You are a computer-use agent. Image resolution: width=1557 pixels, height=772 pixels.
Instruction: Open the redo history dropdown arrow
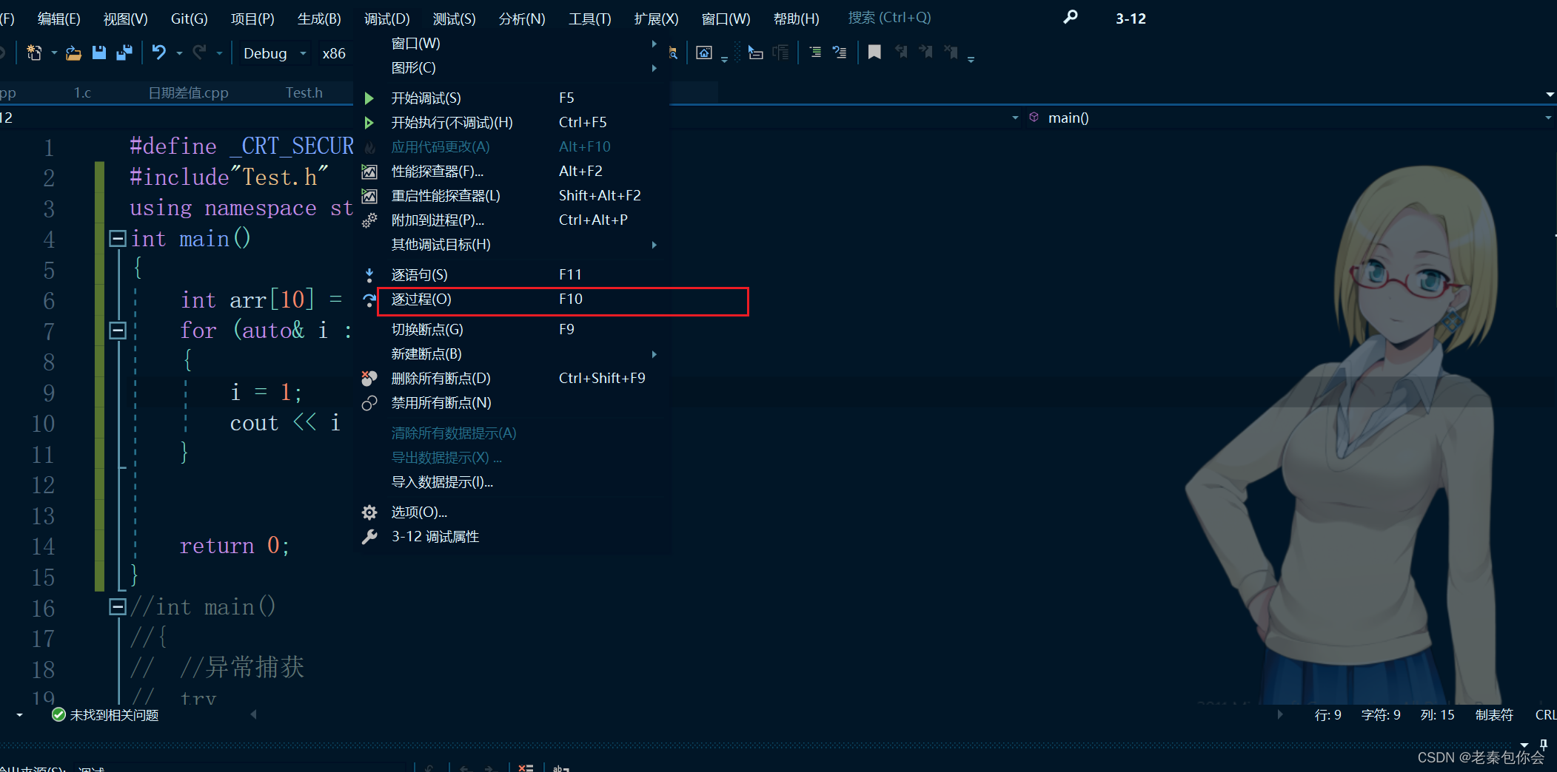(x=219, y=53)
